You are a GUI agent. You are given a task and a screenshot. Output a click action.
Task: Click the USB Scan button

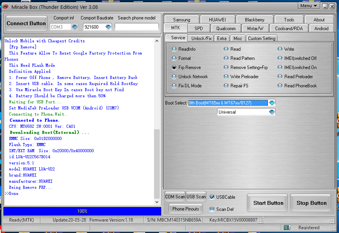coord(196,196)
